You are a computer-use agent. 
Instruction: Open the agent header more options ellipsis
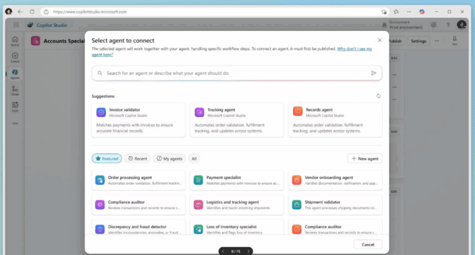point(437,41)
